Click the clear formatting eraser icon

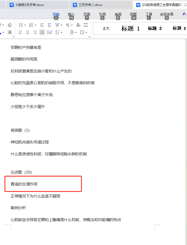pos(10,25)
